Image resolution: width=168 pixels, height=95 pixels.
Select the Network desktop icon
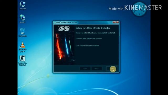tap(22, 19)
